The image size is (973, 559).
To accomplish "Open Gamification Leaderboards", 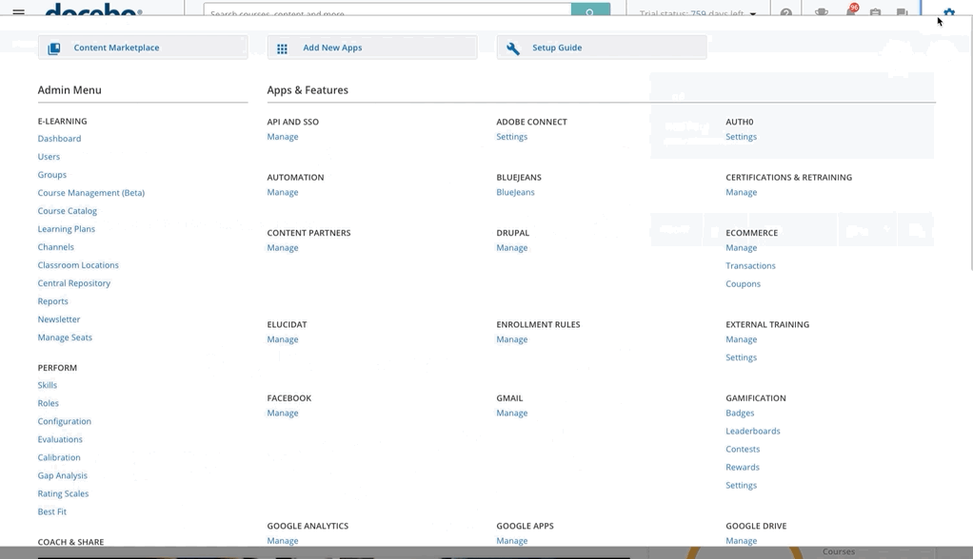I will pos(753,432).
